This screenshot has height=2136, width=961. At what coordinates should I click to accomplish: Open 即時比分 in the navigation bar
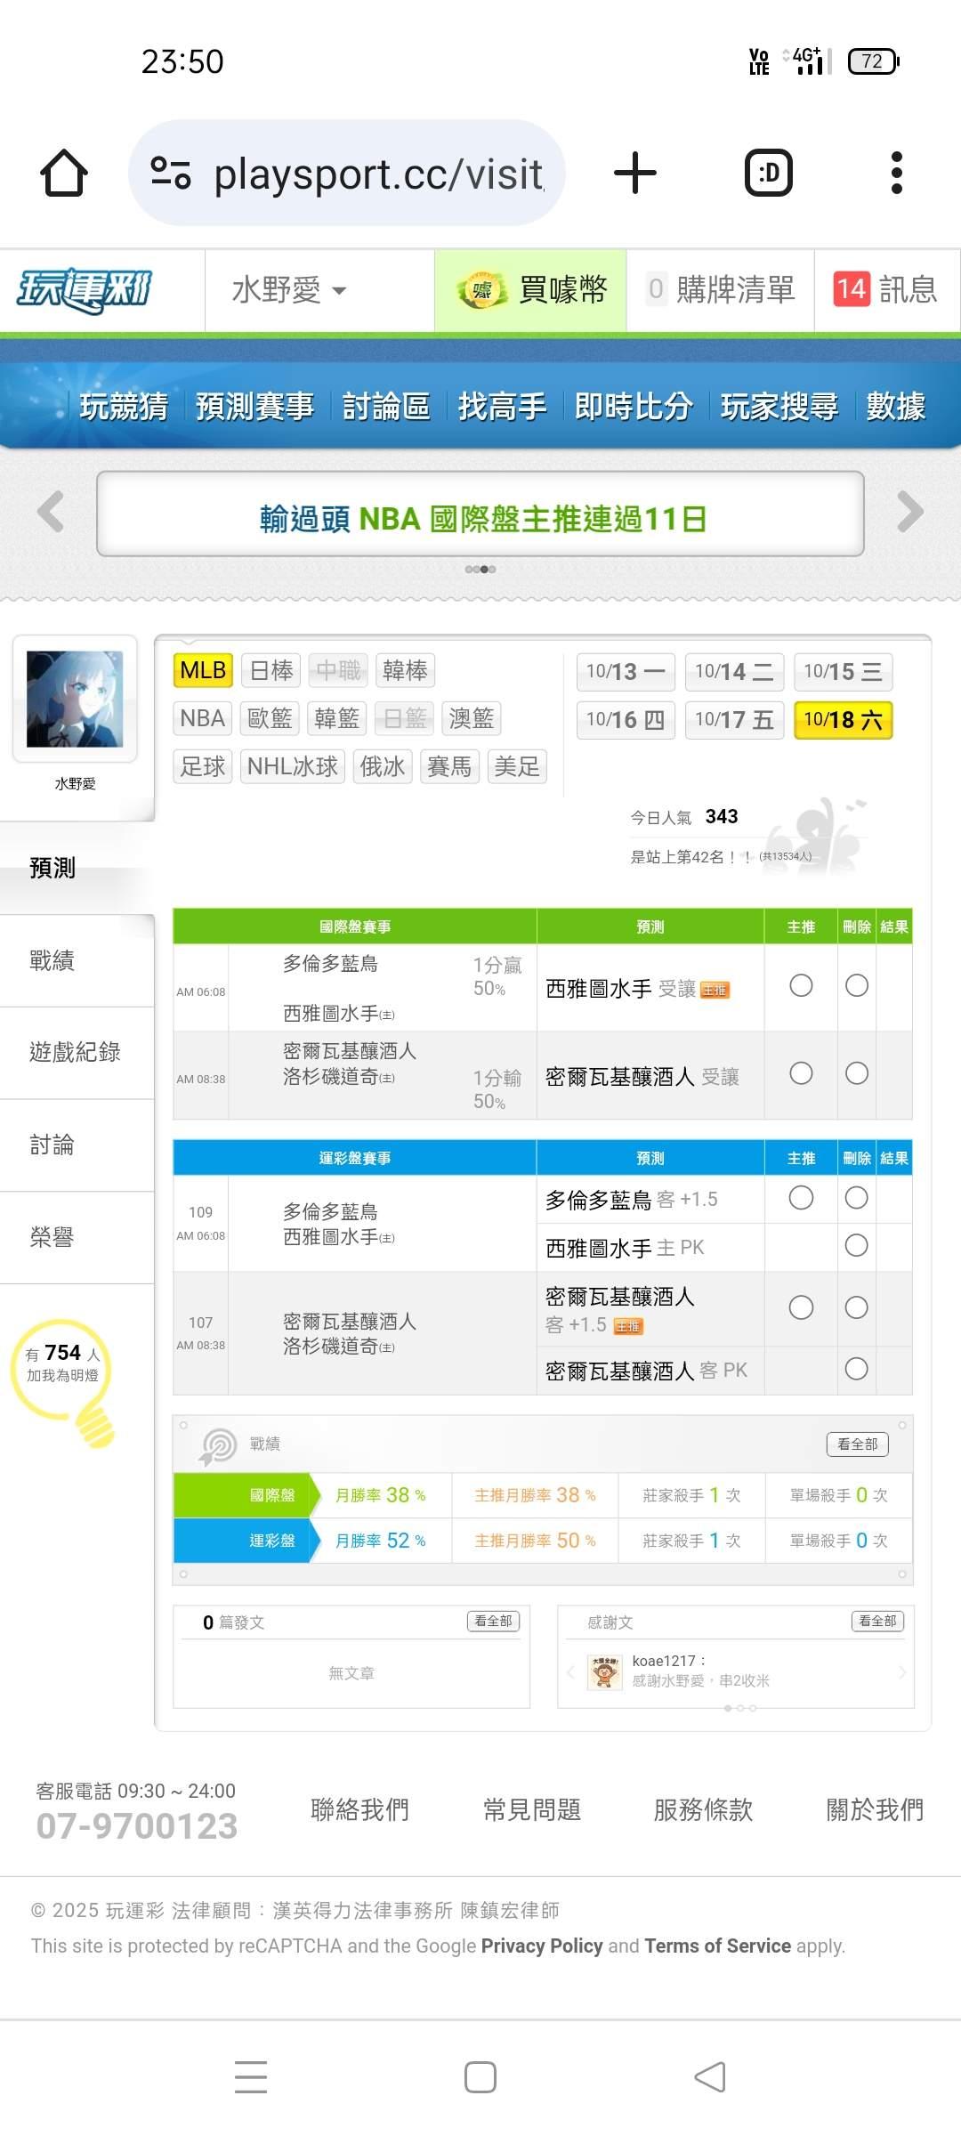634,407
